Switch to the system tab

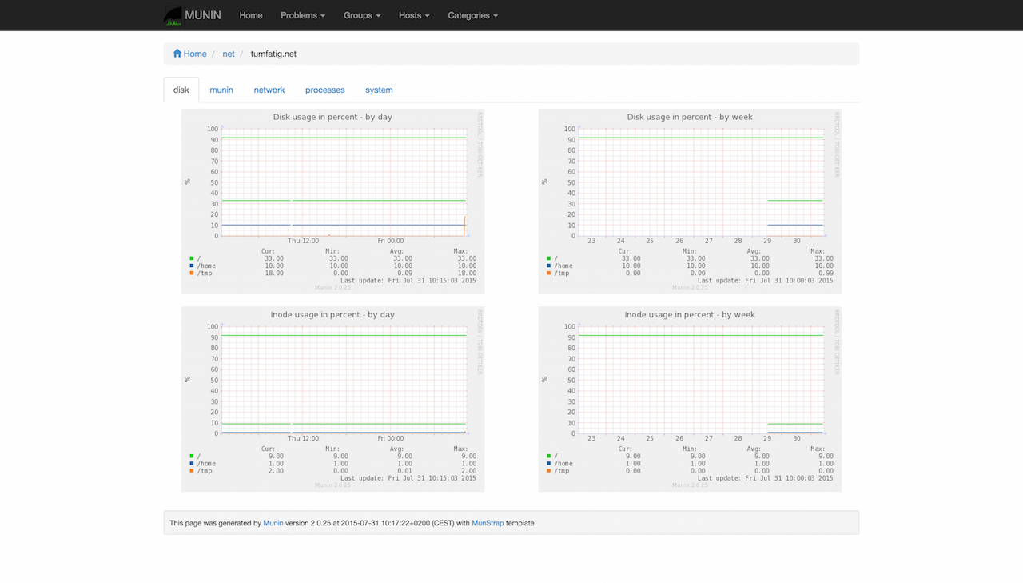point(379,90)
